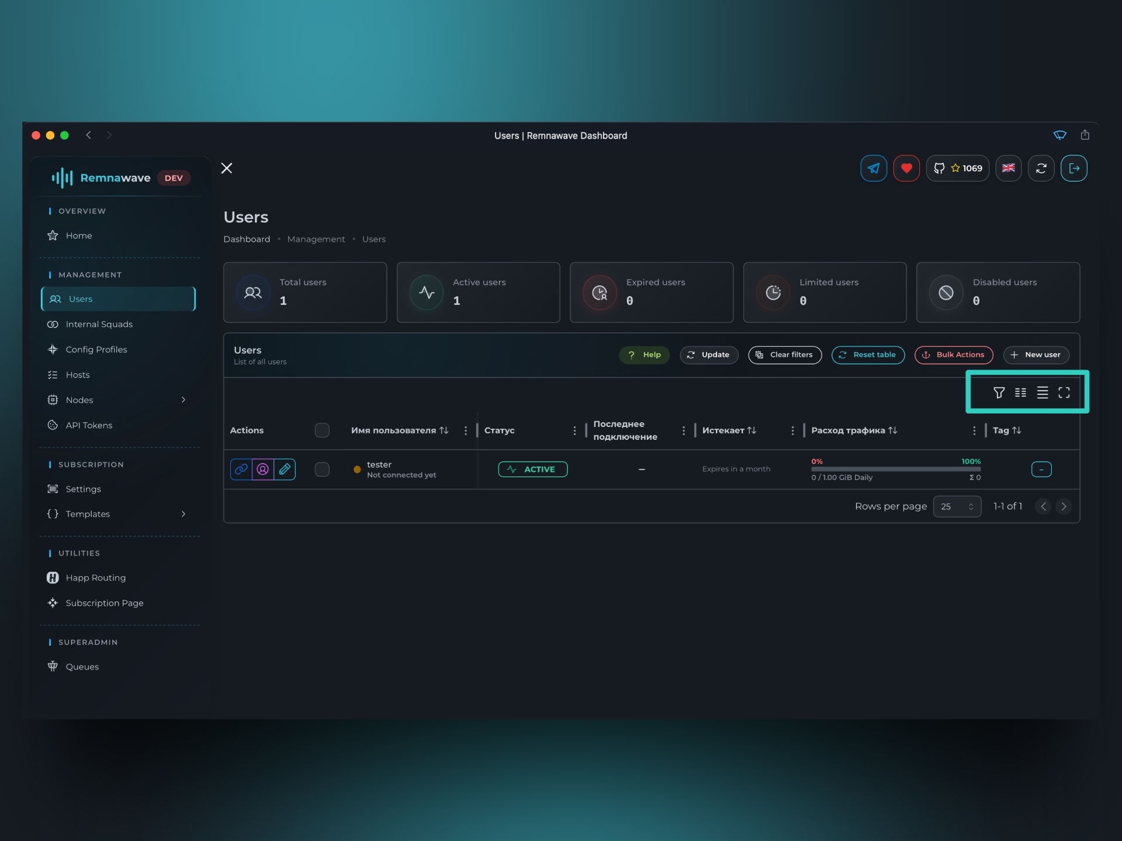The height and width of the screenshot is (841, 1122).
Task: Click the subscription link icon for tester
Action: pos(241,469)
